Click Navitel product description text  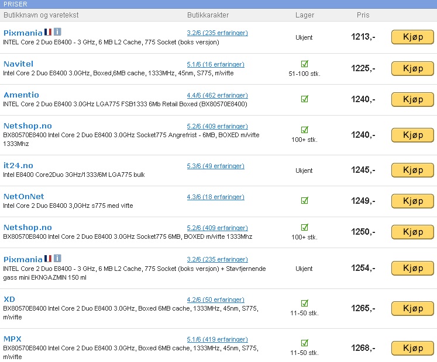[118, 73]
